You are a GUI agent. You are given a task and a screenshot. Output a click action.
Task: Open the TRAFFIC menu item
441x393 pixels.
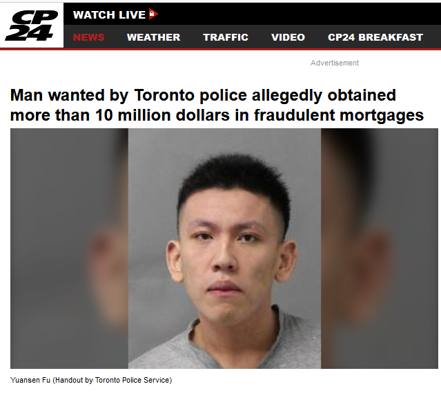pyautogui.click(x=226, y=37)
